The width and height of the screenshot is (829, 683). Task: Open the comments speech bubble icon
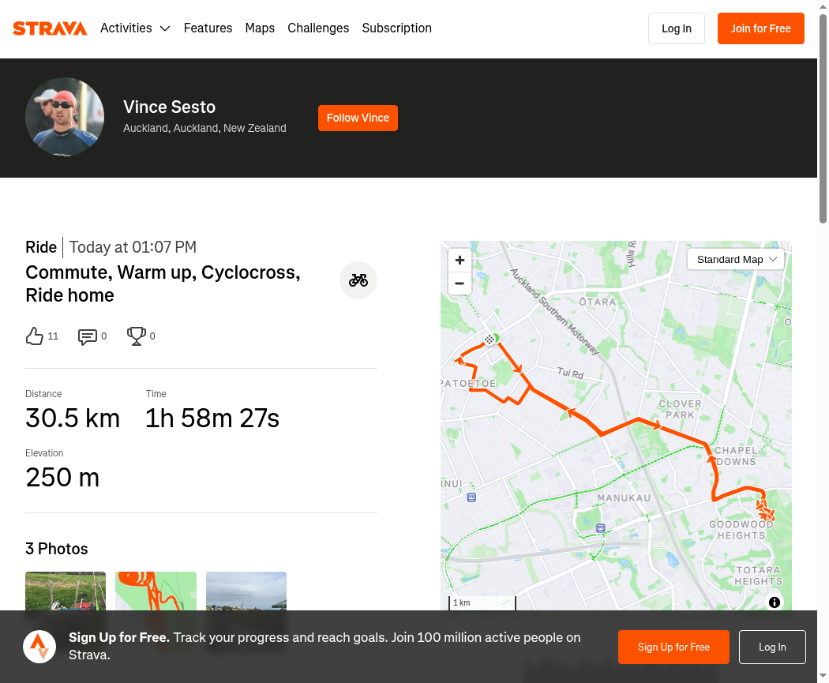click(x=87, y=337)
